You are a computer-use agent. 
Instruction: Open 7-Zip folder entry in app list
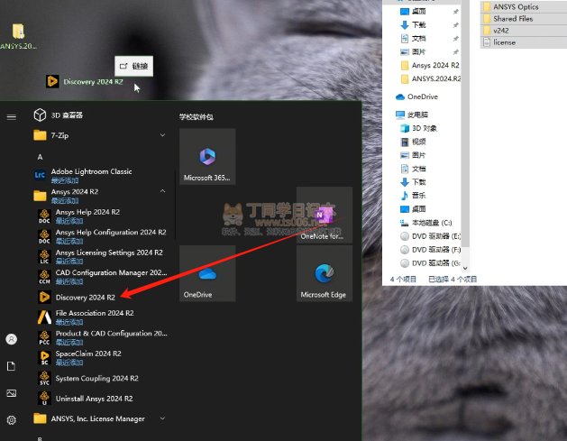tap(99, 135)
